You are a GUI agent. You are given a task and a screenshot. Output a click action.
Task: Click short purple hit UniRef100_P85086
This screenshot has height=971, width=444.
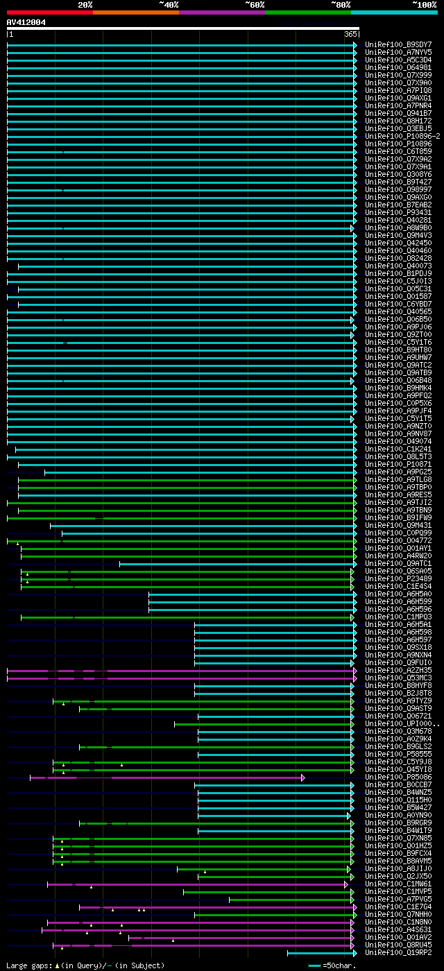pos(398,777)
